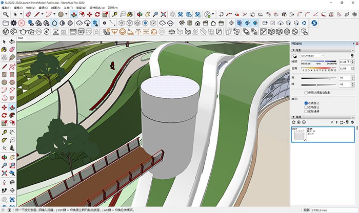Open the 檔案(F) menu
Viewport: 359px width, 213px height.
pyautogui.click(x=7, y=8)
